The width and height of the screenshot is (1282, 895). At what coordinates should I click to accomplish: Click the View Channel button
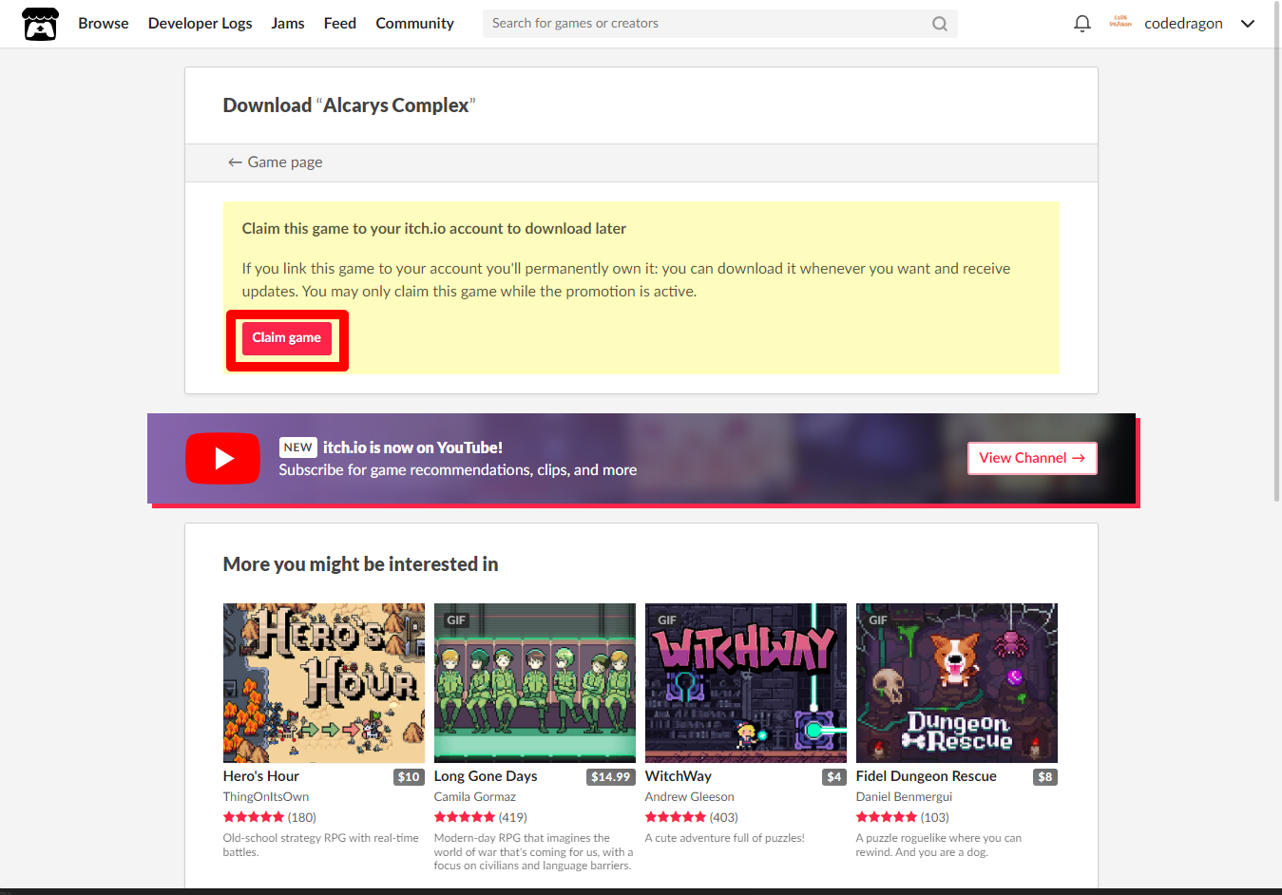(1032, 458)
